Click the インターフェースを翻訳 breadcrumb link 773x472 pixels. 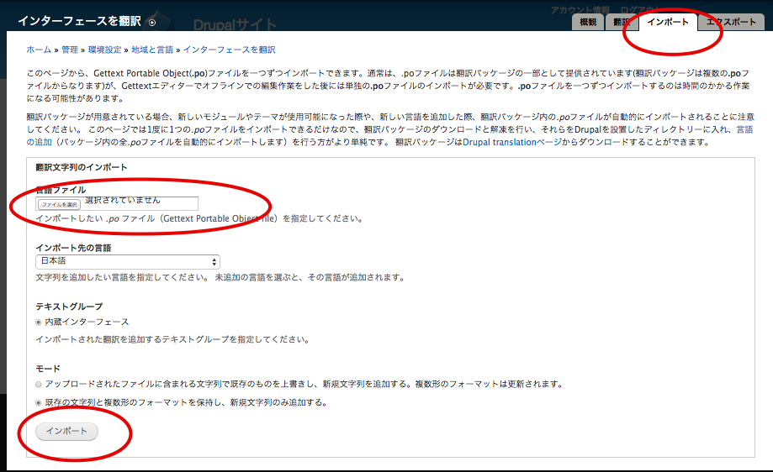[229, 50]
